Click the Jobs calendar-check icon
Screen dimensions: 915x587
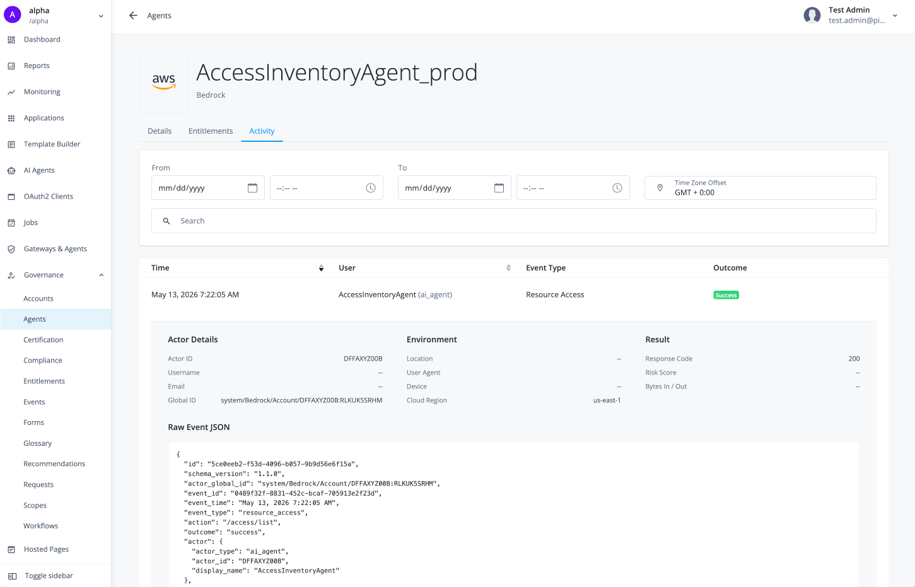(11, 223)
